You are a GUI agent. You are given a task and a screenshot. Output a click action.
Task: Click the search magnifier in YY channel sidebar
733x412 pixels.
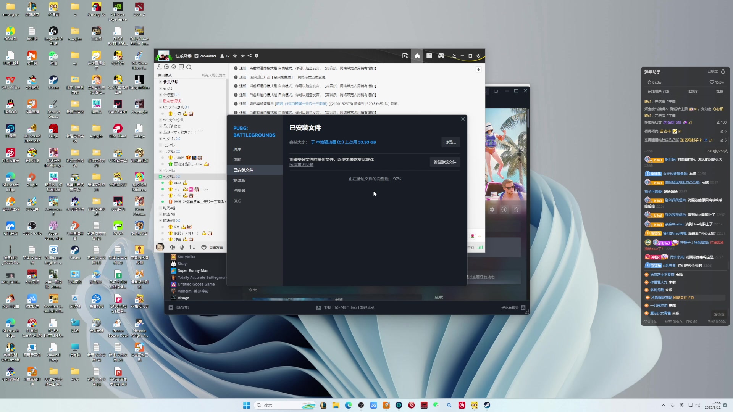coord(189,67)
